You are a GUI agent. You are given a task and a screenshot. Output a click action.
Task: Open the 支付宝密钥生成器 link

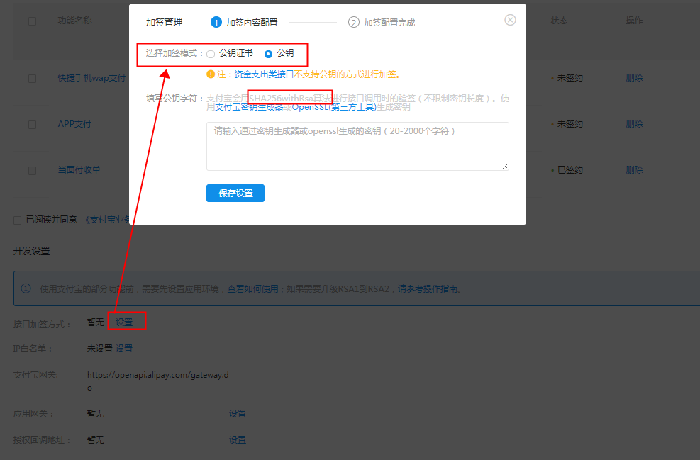249,107
